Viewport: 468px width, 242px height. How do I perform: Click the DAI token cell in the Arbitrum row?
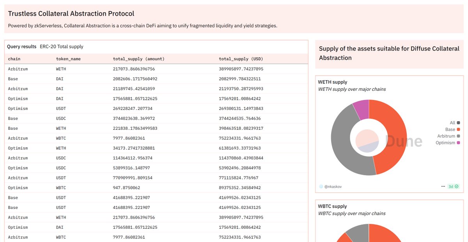click(x=60, y=89)
